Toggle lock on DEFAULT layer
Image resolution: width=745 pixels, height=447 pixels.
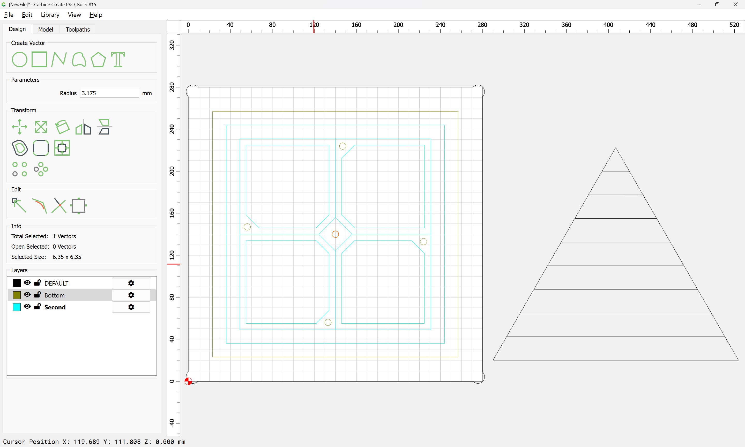[x=37, y=282]
